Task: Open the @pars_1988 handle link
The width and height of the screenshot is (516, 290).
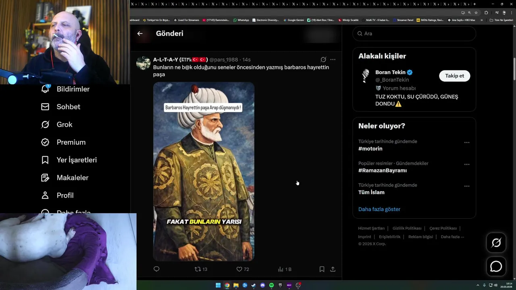Action: 224,60
